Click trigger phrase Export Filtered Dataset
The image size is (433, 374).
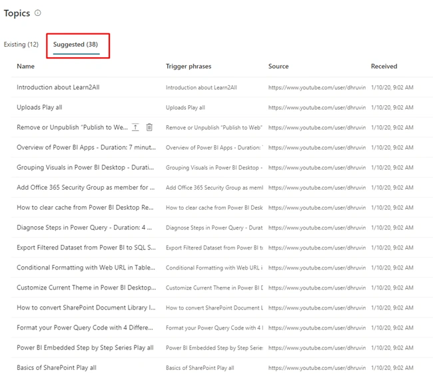215,248
